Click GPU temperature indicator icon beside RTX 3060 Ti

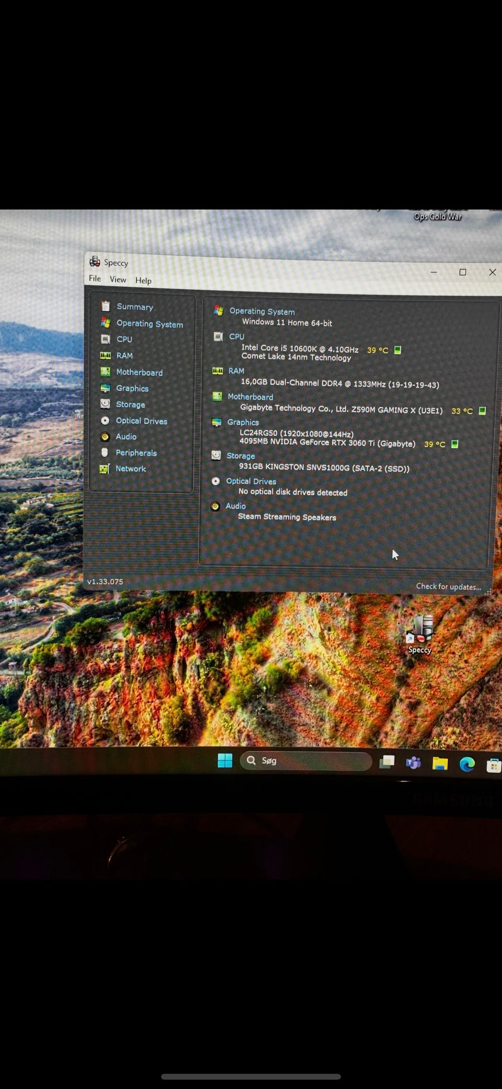(x=454, y=444)
